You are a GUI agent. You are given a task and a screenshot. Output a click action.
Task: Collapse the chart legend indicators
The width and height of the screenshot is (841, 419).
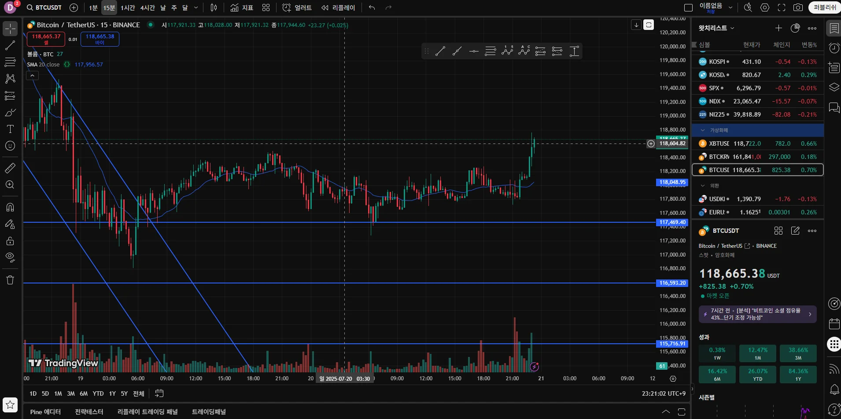(x=32, y=76)
